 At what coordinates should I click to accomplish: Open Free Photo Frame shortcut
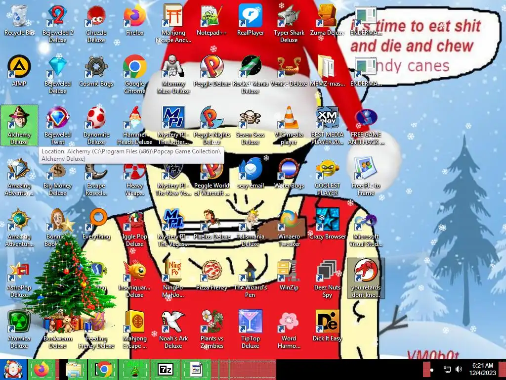click(366, 177)
